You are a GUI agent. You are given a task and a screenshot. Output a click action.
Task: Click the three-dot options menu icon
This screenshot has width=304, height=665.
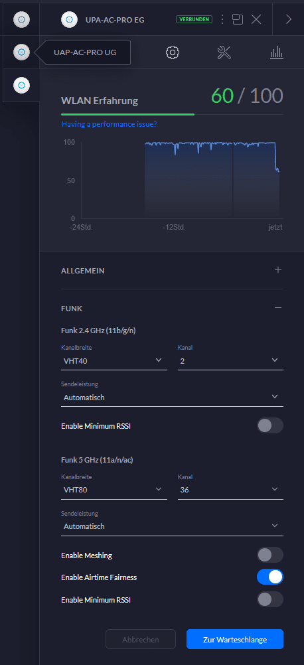pos(222,19)
